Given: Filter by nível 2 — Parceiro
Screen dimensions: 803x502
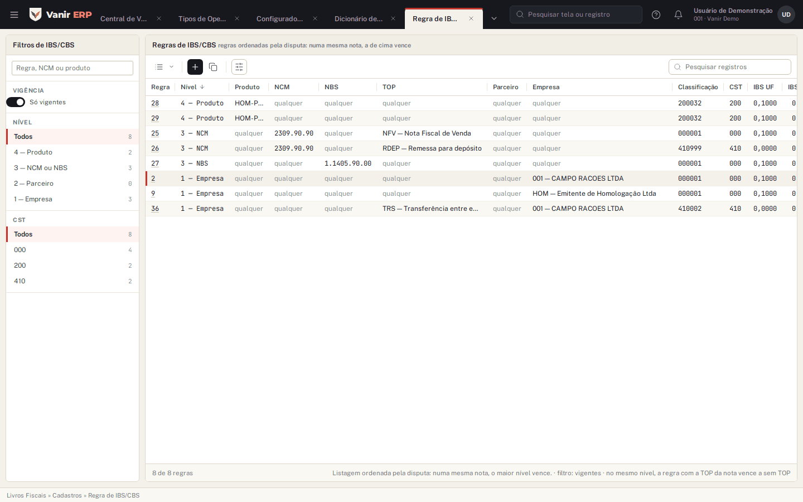Looking at the screenshot, I should (72, 184).
